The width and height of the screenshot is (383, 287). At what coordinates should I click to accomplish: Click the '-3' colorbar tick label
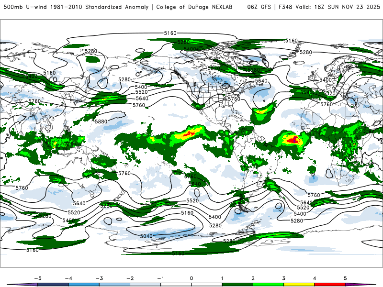(x=99, y=278)
